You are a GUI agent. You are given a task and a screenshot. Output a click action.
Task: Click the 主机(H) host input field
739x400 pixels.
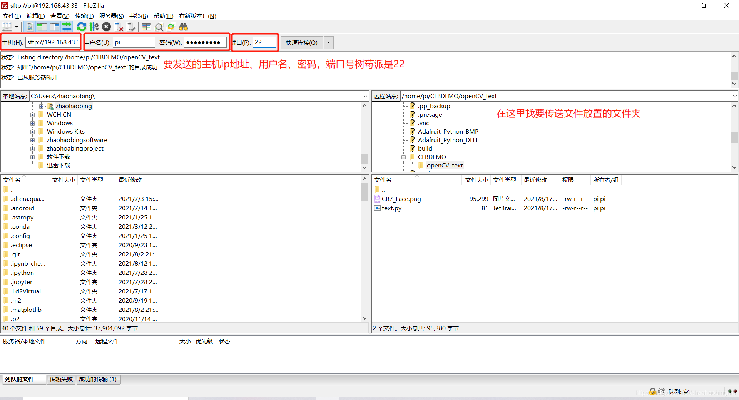coord(53,42)
